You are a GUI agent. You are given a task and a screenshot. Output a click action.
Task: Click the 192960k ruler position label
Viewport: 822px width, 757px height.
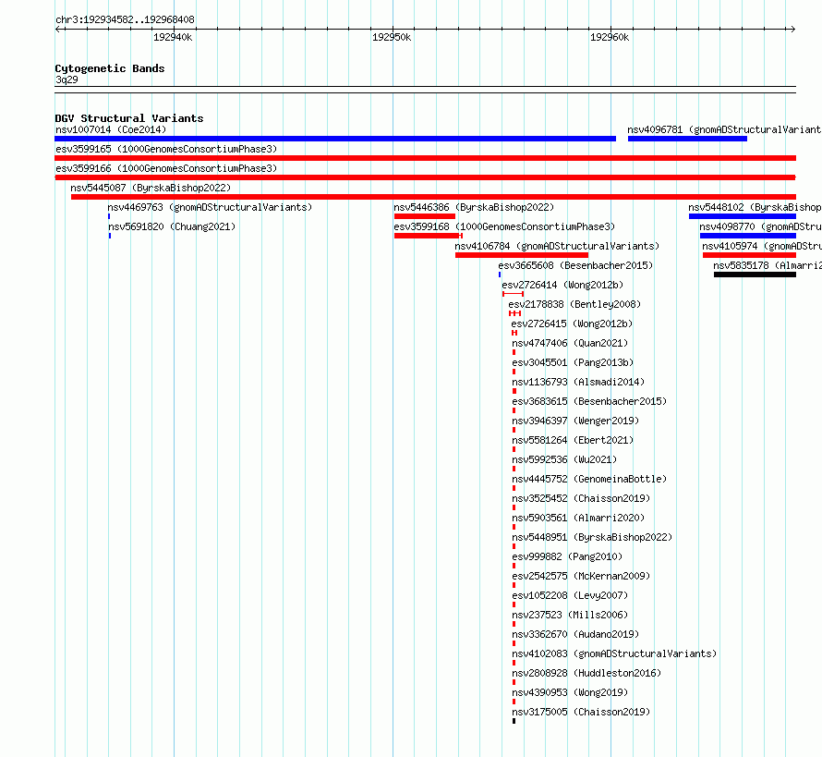(610, 37)
